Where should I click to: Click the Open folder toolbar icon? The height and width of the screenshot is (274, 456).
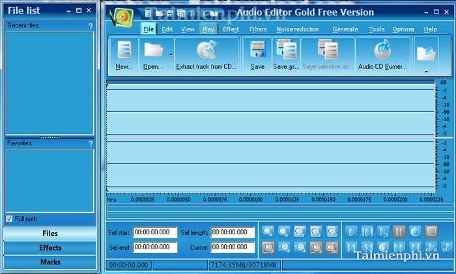(x=153, y=50)
